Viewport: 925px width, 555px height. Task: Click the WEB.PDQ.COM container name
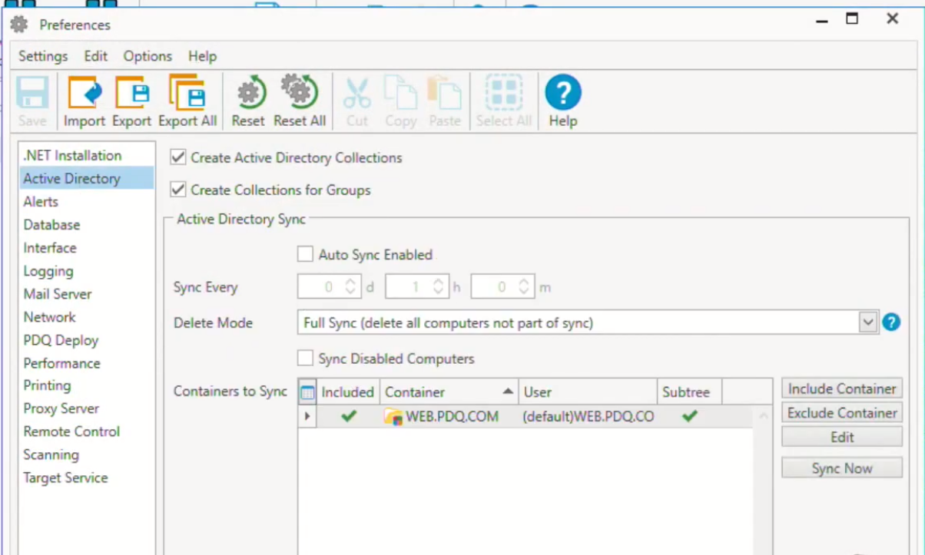(x=452, y=417)
